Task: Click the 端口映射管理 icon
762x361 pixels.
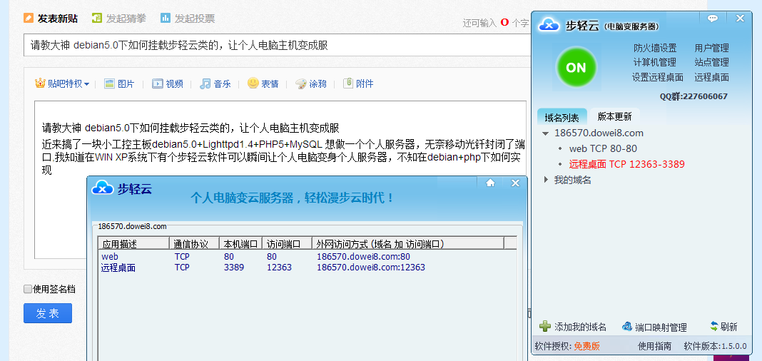Action: click(627, 327)
